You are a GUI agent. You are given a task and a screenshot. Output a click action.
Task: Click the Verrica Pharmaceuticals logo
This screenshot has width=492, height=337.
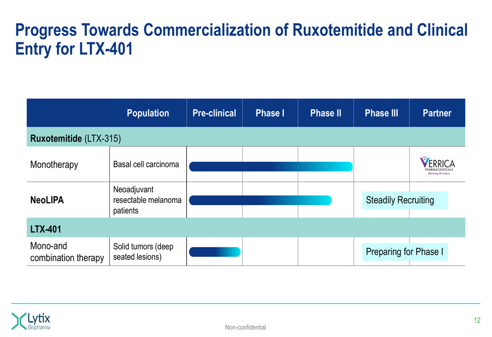tap(437, 165)
